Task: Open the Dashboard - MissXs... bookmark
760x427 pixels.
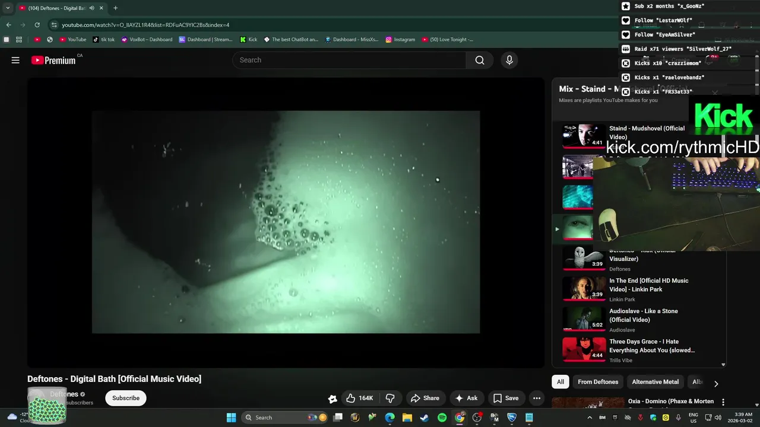Action: coord(351,40)
